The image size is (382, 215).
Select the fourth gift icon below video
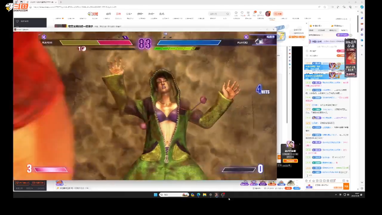coord(272,183)
